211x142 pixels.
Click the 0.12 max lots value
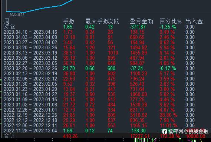coord(90,131)
